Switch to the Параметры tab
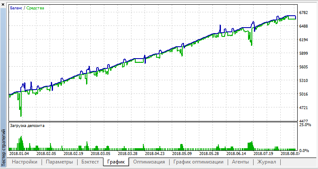Image resolution: width=318 pixels, height=169 pixels. (59, 162)
